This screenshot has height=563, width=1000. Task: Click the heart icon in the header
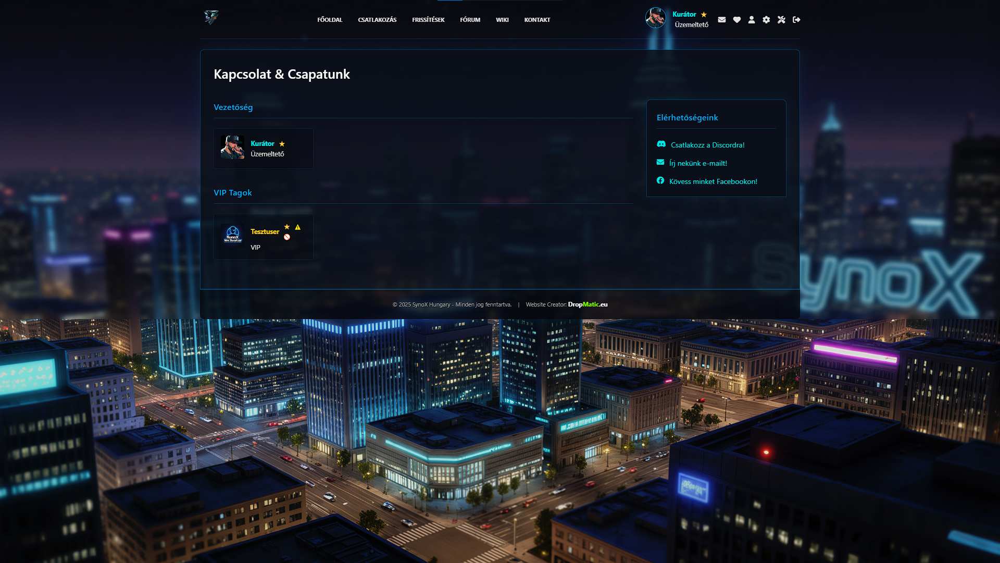[x=736, y=20]
